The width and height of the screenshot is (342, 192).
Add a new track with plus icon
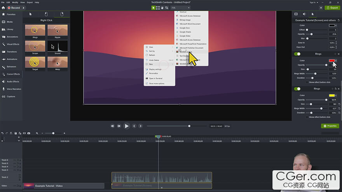[19, 137]
